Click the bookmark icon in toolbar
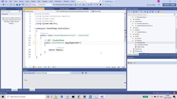This screenshot has height=99, width=177. 100,5
